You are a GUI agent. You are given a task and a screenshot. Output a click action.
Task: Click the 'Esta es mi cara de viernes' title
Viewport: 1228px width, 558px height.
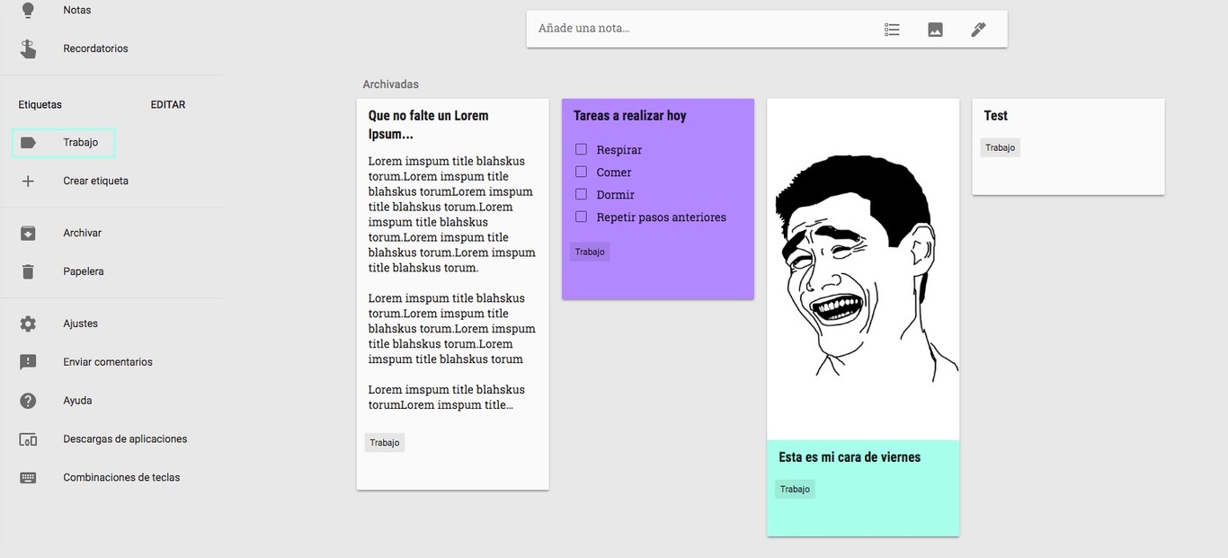pos(850,457)
